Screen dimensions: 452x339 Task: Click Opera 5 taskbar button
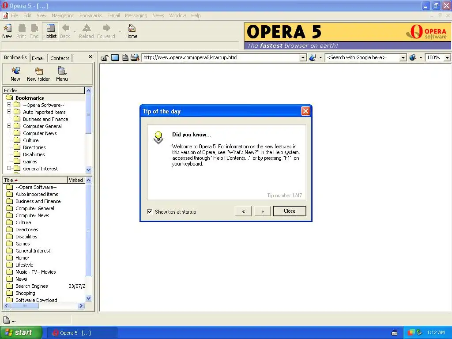coord(82,333)
